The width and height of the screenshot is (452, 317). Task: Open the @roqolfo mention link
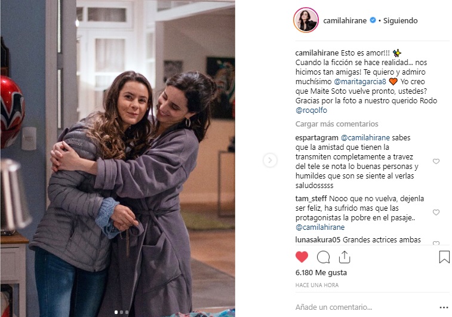(311, 110)
